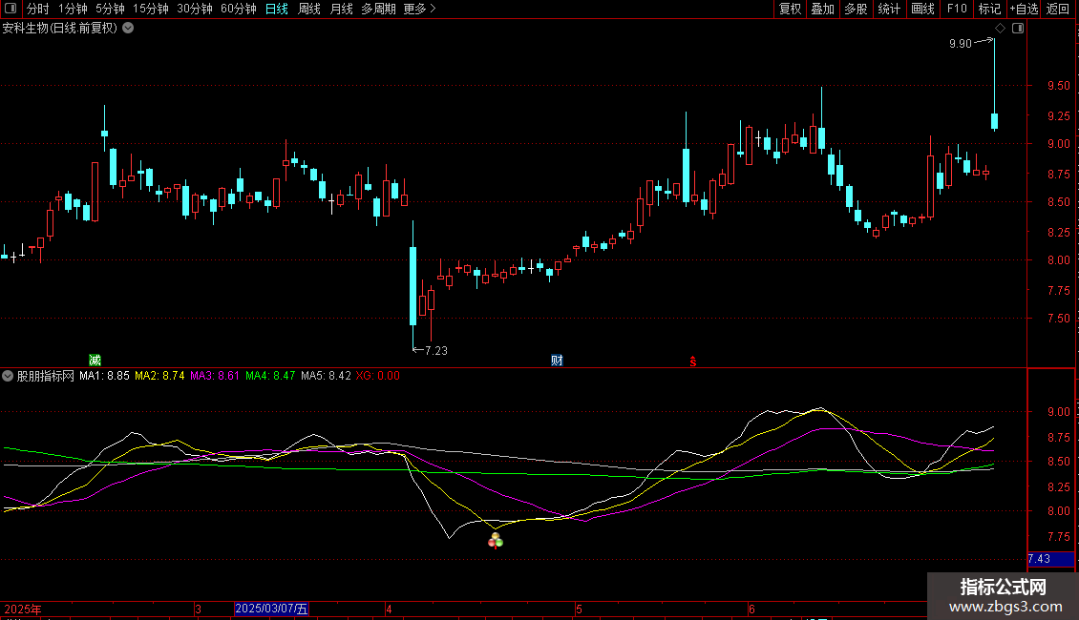Expand the 更多 more periods menu
This screenshot has height=620, width=1079.
(x=419, y=9)
